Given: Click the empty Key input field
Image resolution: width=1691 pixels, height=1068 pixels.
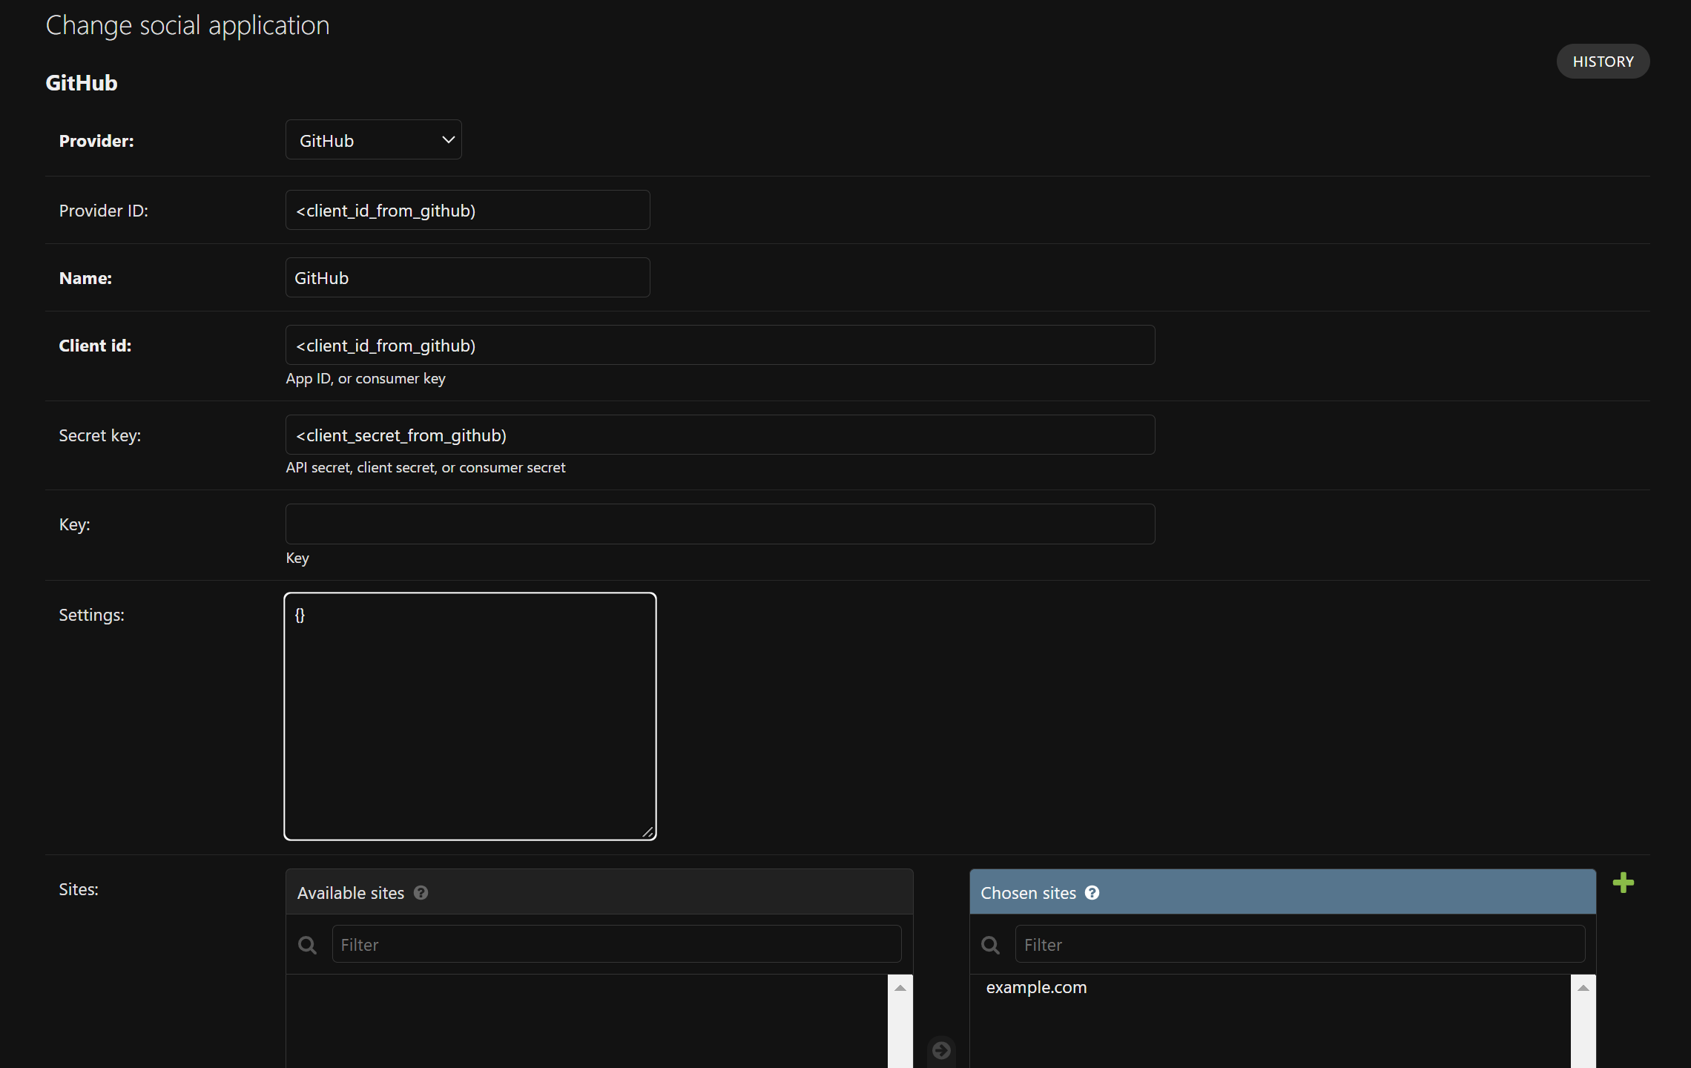Looking at the screenshot, I should coord(719,524).
